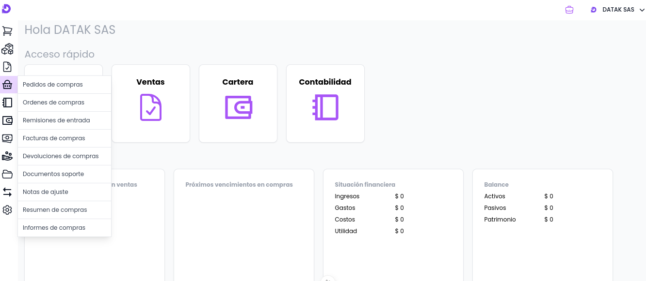Choose Devoluciones de compras menu entry
The image size is (646, 281).
tap(61, 156)
